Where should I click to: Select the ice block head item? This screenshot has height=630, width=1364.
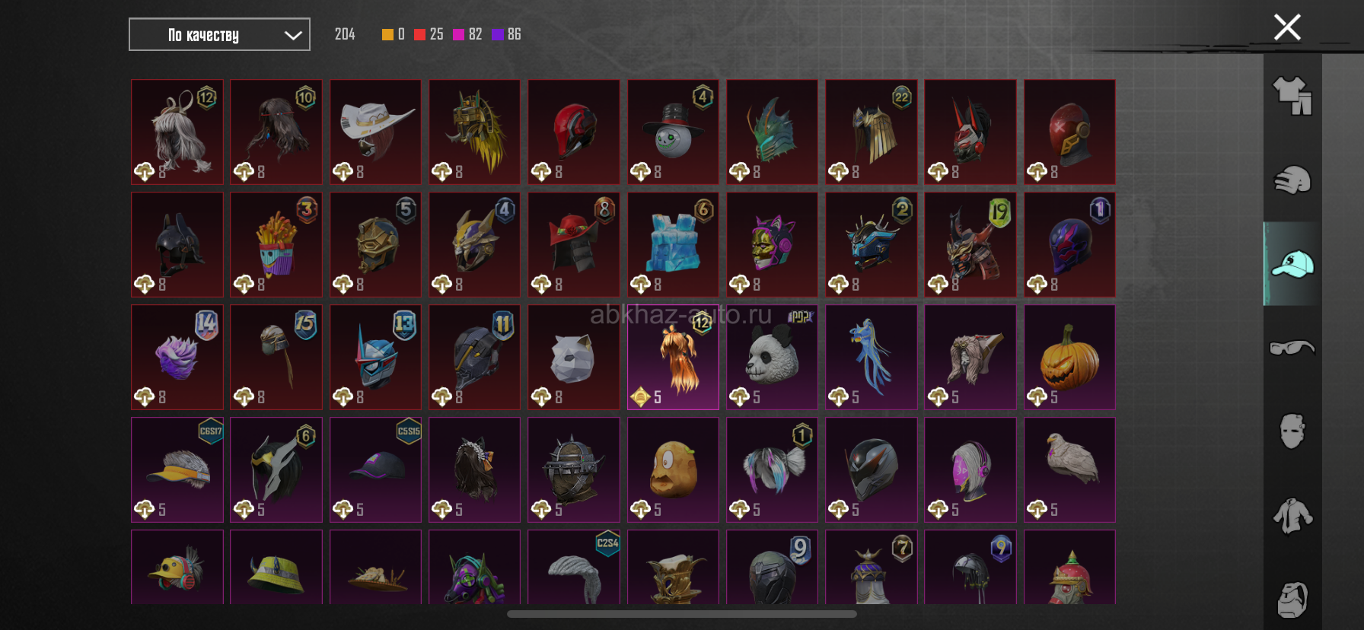coord(673,244)
